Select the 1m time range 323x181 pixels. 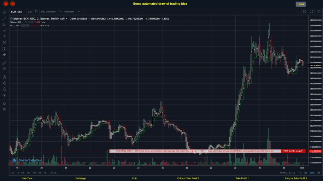[34, 173]
